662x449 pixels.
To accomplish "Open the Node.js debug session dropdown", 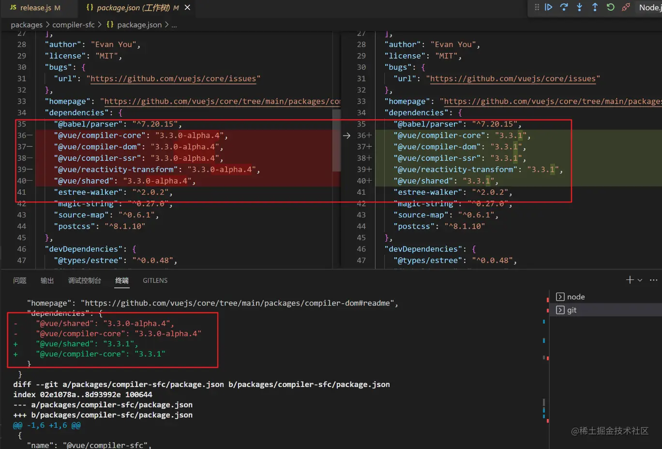I will click(x=650, y=7).
